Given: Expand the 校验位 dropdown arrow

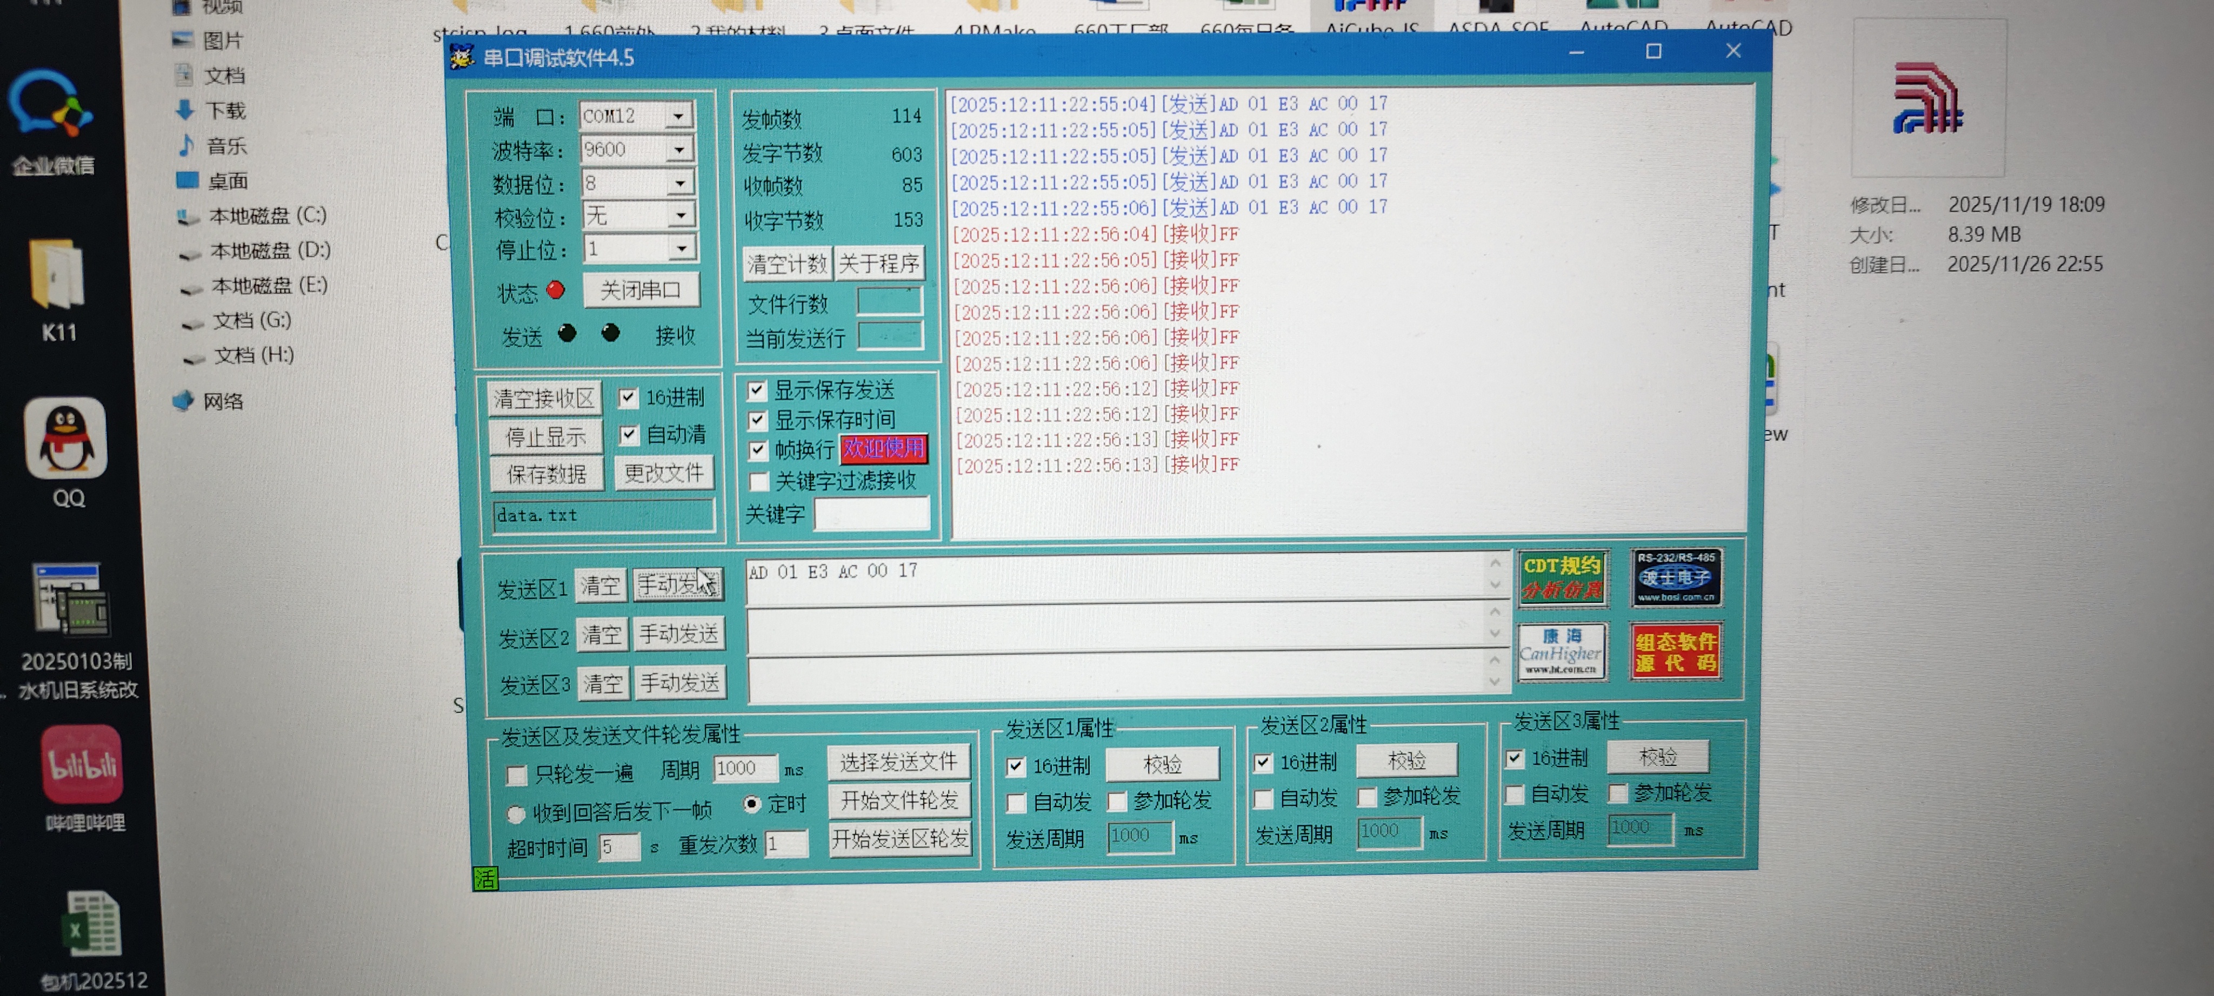Looking at the screenshot, I should pyautogui.click(x=681, y=214).
